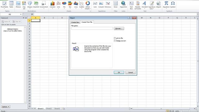The image size is (199, 112).
Task: Switch to the Sheet2 tab
Action: (49, 109)
